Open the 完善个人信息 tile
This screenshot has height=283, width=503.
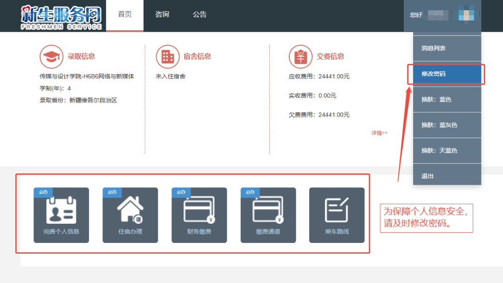pyautogui.click(x=61, y=215)
